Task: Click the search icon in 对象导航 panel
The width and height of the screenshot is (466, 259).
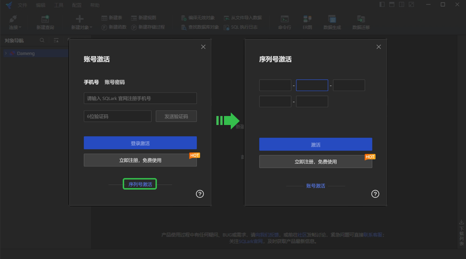Action: pos(42,40)
